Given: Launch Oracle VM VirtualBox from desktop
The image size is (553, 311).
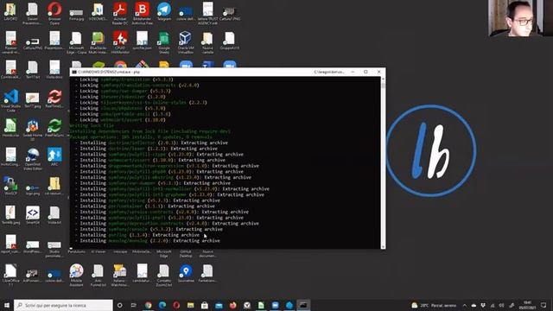Looking at the screenshot, I should coord(186,42).
